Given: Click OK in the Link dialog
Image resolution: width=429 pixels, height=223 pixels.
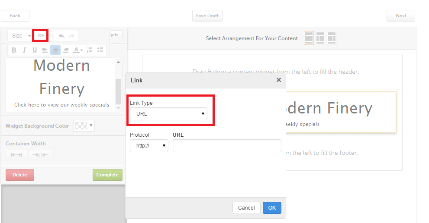Looking at the screenshot, I should [272, 207].
